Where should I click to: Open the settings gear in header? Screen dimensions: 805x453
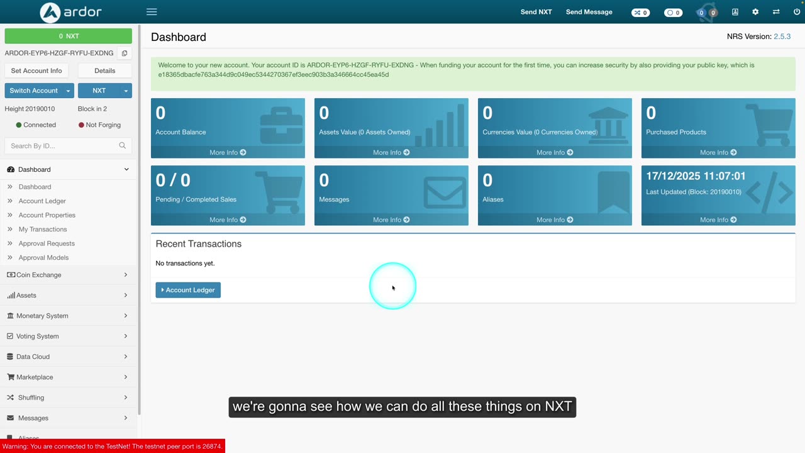click(755, 12)
